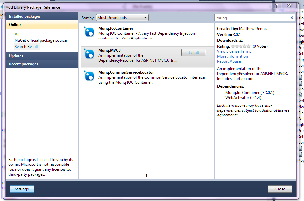This screenshot has height=201, width=304.
Task: Close the Add Library Package Reference dialog
Action: (289, 6)
